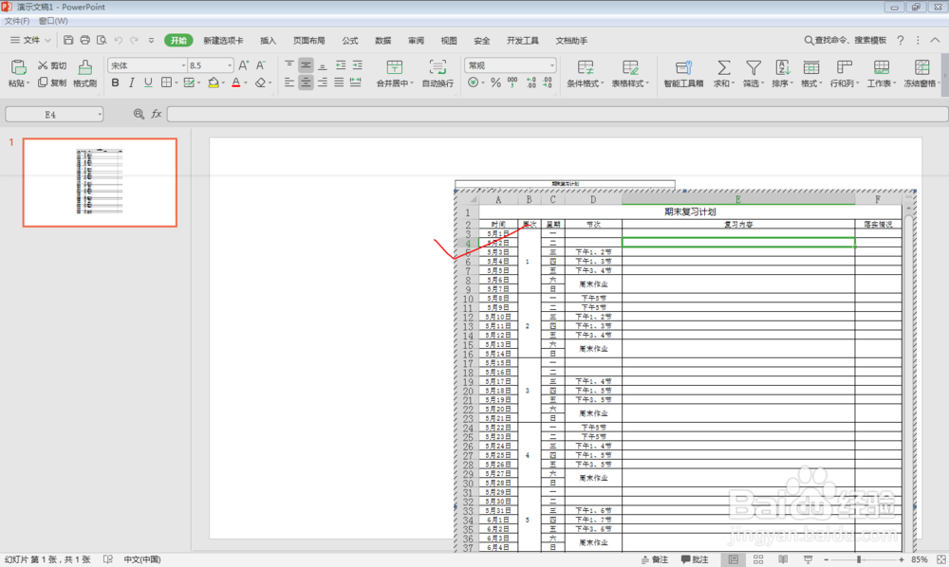Click the Borders grid icon
949x567 pixels.
point(166,82)
